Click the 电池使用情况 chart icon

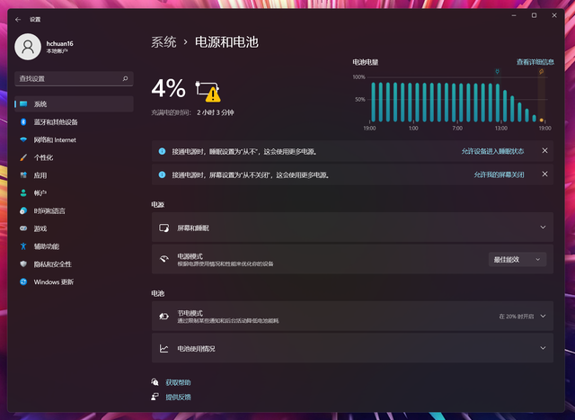(x=164, y=348)
